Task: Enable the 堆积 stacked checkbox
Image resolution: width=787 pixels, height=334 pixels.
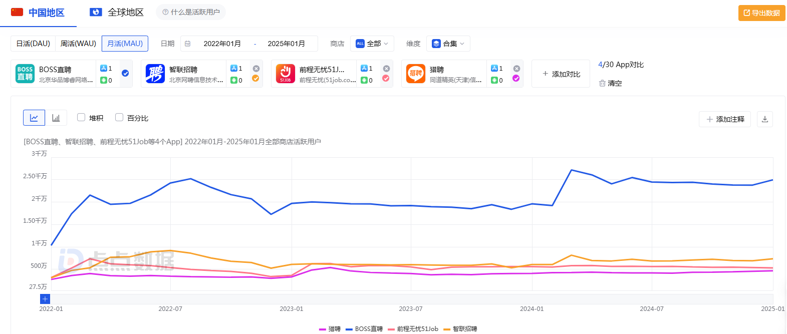Action: 81,117
